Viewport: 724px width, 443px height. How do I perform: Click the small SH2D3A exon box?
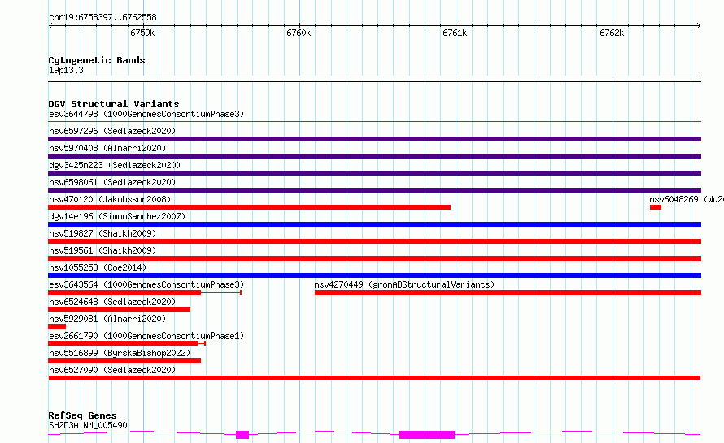(242, 435)
